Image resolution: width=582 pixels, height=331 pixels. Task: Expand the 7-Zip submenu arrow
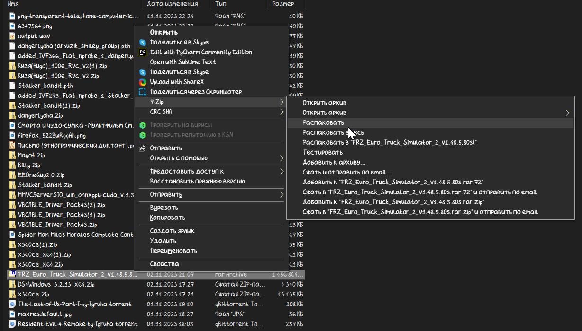(282, 102)
